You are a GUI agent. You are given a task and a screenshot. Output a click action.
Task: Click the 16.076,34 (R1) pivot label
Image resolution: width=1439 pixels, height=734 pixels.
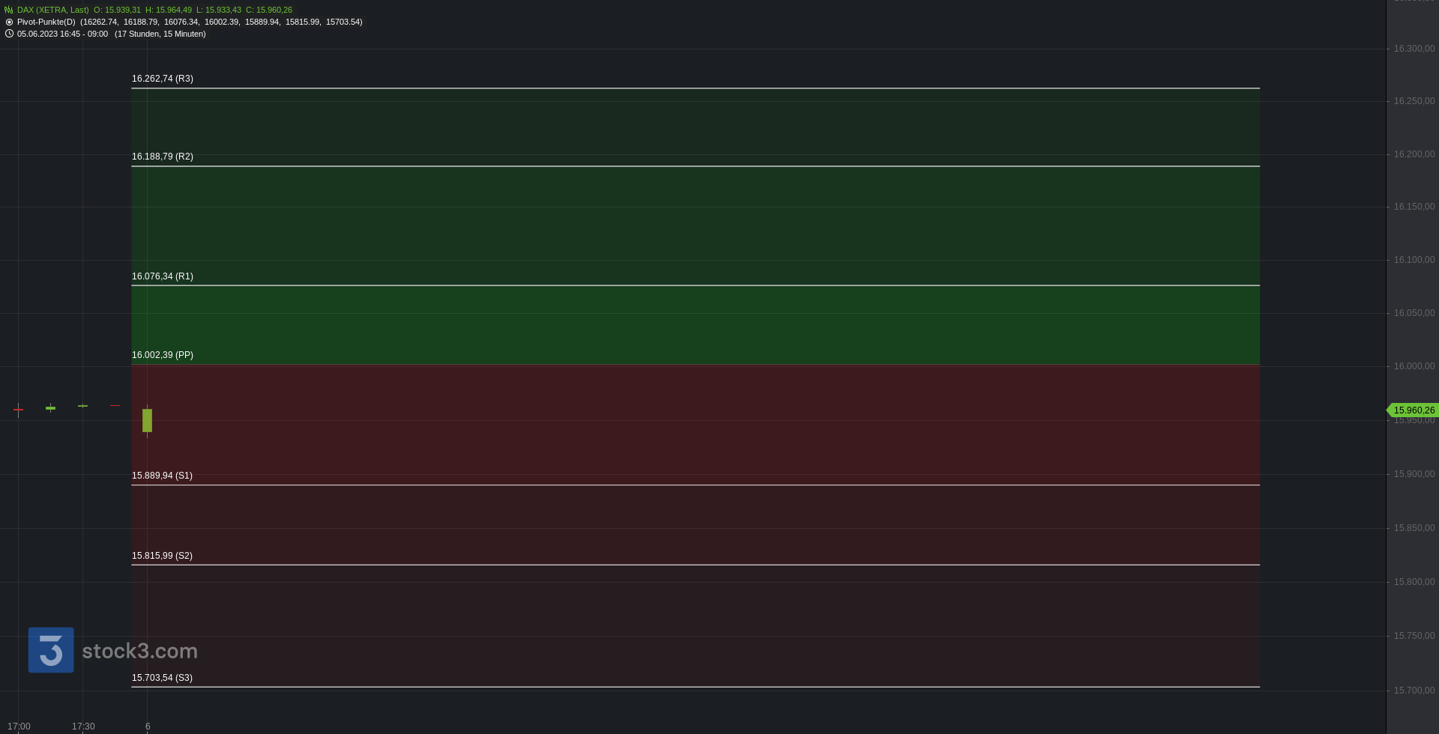point(163,276)
